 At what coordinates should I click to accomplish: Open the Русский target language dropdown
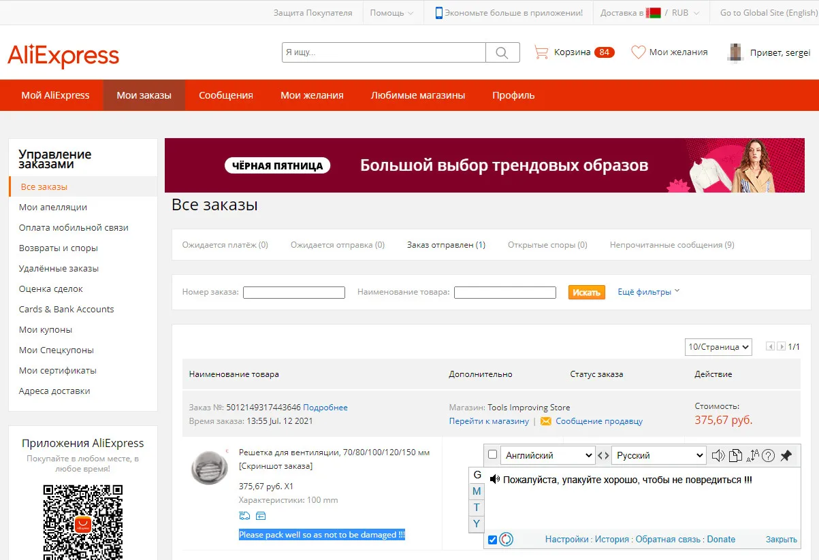[659, 455]
